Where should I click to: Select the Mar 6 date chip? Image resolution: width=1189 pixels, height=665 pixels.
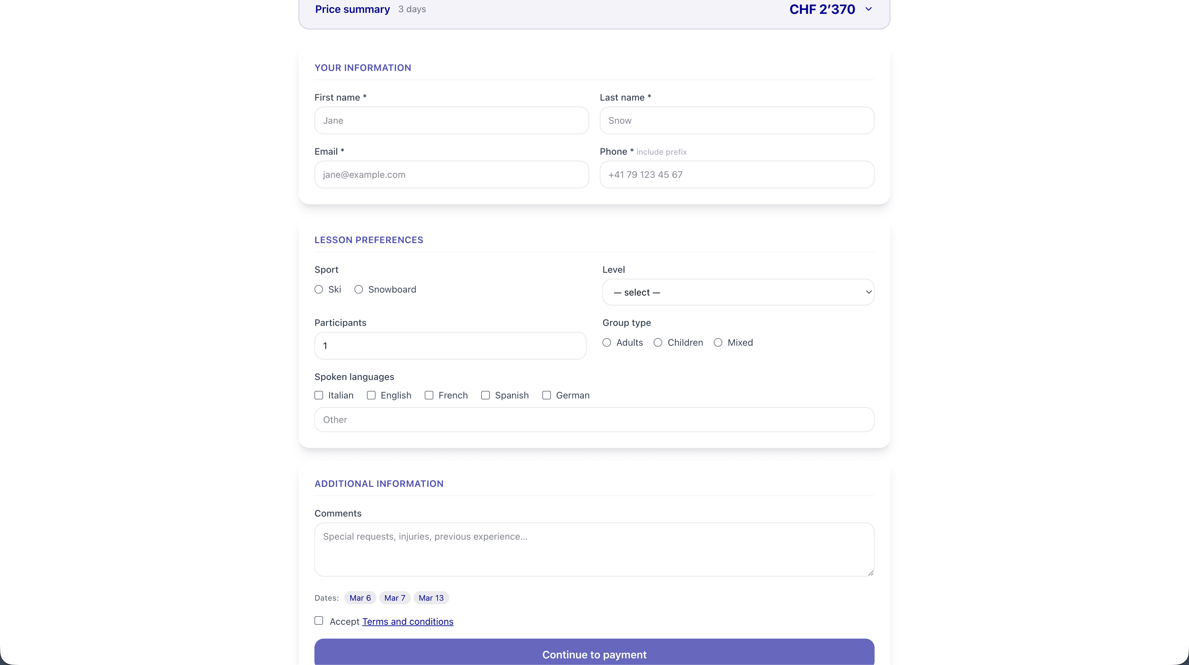(360, 598)
